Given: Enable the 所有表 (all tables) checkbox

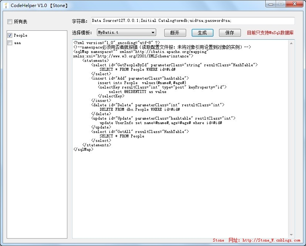Looking at the screenshot, I should (x=10, y=22).
